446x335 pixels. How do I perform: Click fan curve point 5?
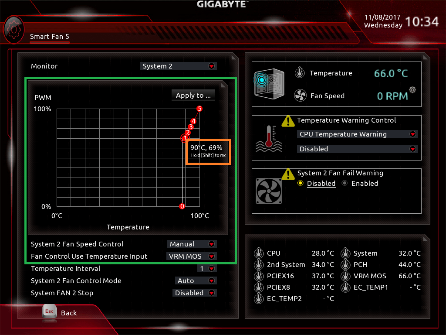tap(199, 109)
